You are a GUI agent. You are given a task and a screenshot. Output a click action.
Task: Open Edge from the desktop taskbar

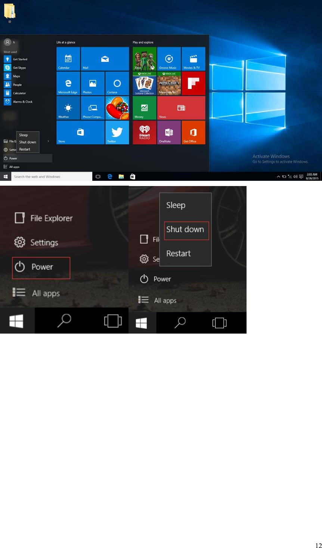pyautogui.click(x=109, y=177)
